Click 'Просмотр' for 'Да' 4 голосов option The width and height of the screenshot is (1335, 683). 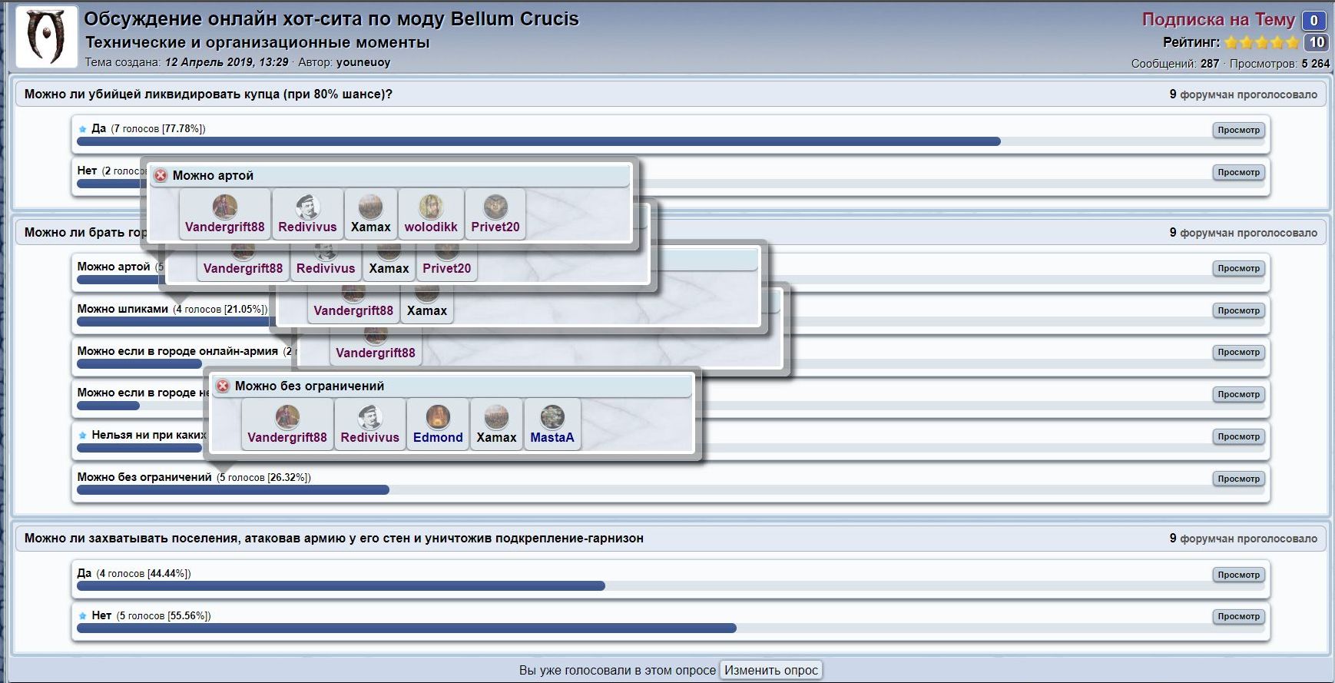pyautogui.click(x=1238, y=575)
